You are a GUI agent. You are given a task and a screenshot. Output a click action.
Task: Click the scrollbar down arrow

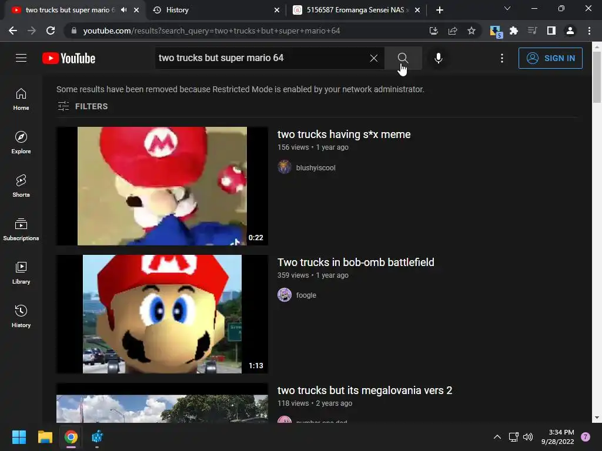pyautogui.click(x=597, y=418)
